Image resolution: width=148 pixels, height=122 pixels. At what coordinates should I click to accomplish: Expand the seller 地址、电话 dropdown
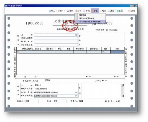[76, 92]
